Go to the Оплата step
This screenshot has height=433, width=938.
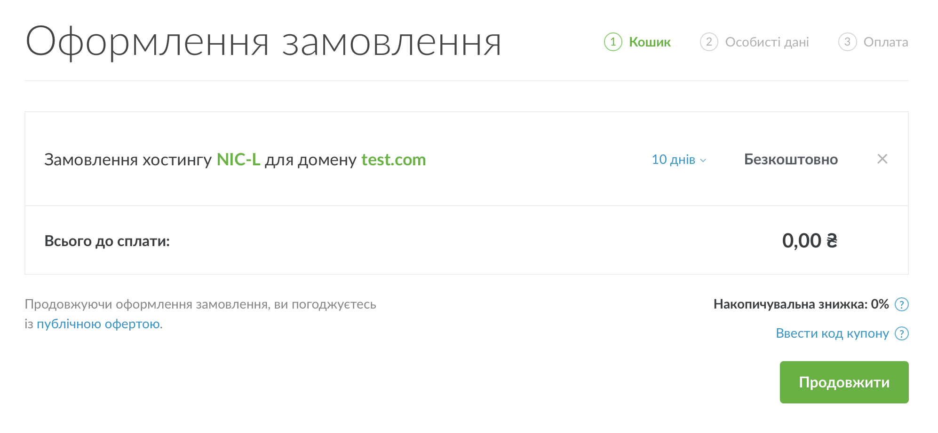click(885, 42)
